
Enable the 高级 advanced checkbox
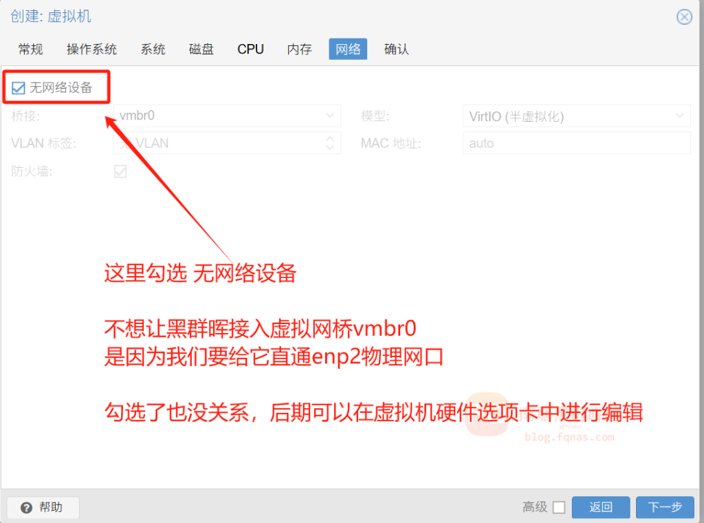pos(559,507)
